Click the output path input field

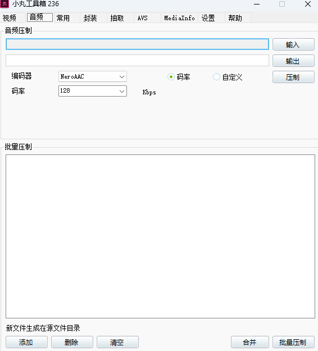pos(137,61)
